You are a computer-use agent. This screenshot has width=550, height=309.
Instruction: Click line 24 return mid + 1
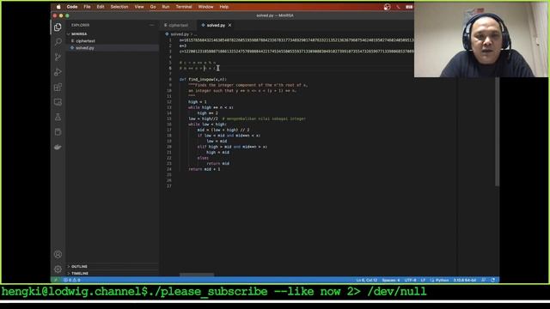point(205,169)
